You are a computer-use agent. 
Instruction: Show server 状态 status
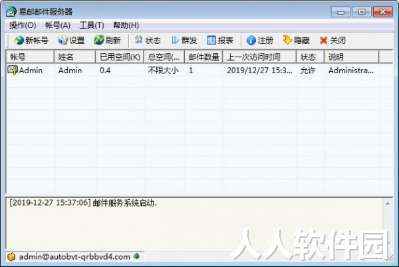(x=148, y=40)
